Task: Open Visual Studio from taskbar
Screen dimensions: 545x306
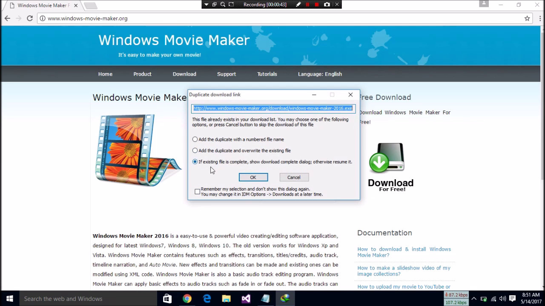Action: pyautogui.click(x=246, y=299)
